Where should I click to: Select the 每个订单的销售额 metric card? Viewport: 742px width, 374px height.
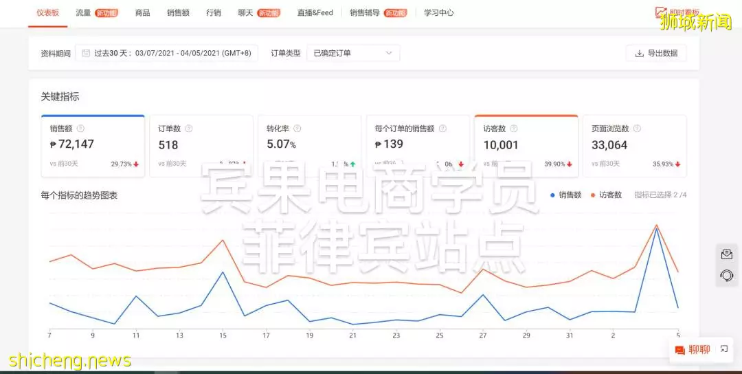pos(418,146)
